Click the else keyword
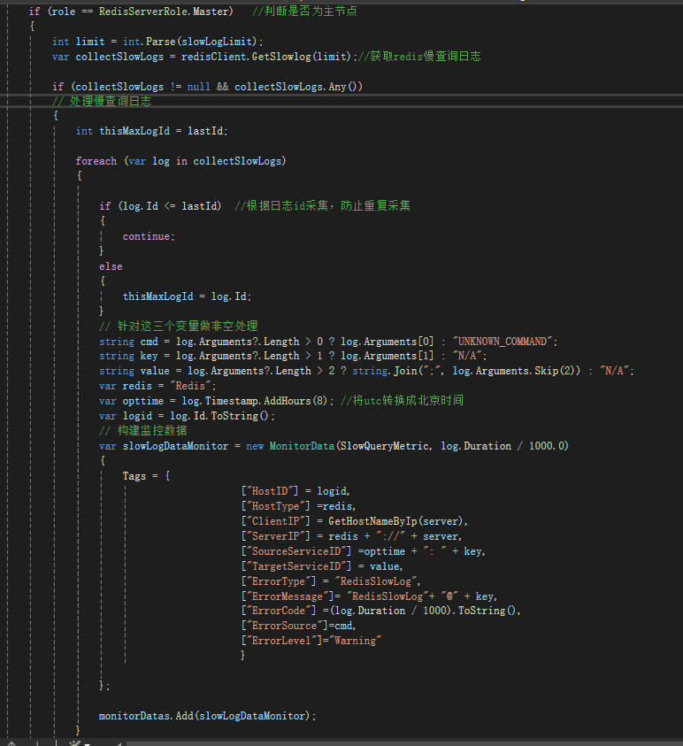The image size is (683, 746). tap(111, 266)
